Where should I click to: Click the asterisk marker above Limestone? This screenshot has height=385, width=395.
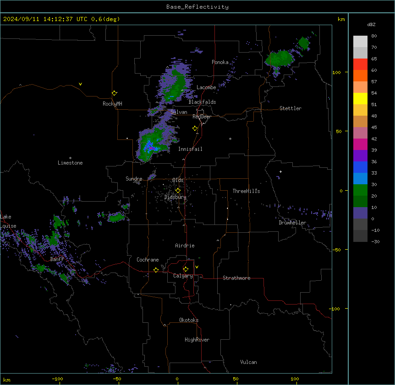[x=70, y=158]
